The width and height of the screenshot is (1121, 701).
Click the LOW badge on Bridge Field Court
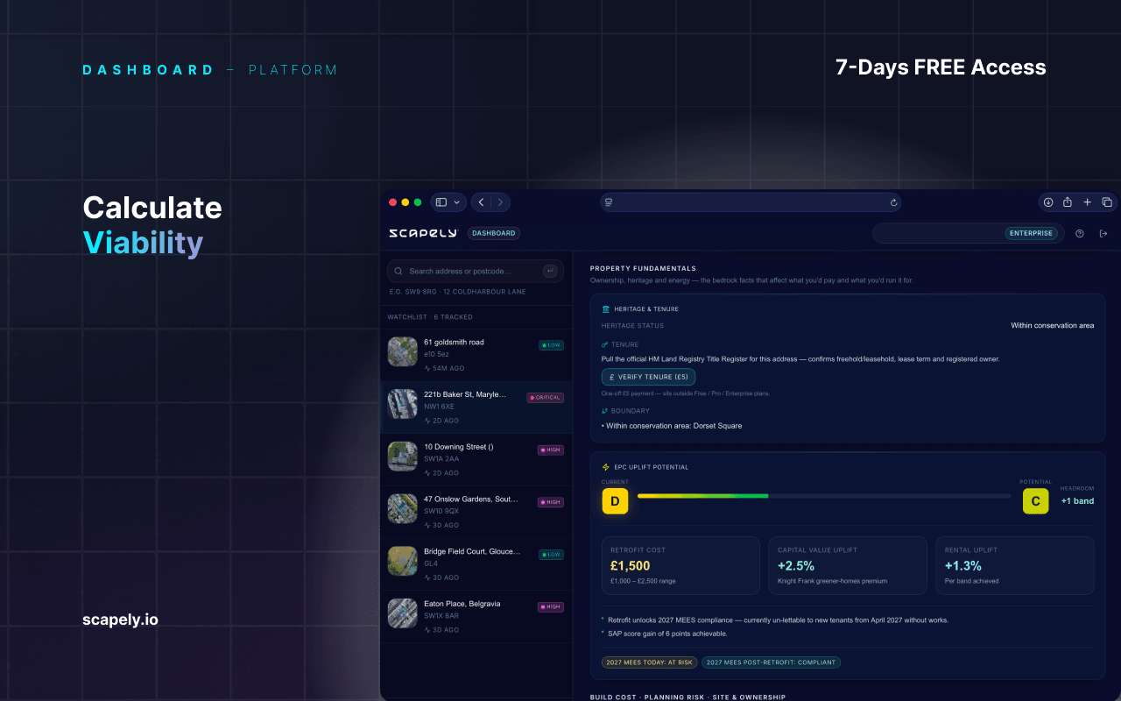pyautogui.click(x=551, y=555)
